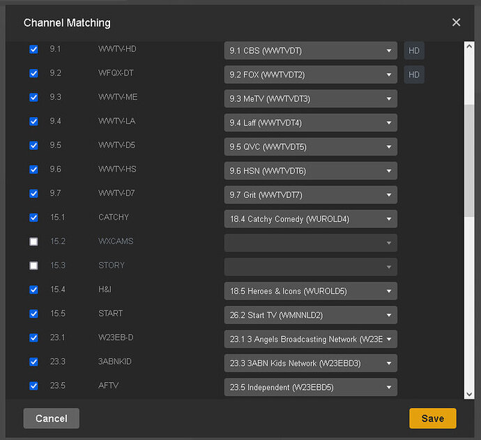Screen dimensions: 481x440
Task: Open the 18.4 Catchy Comedy dropdown
Action: click(311, 219)
